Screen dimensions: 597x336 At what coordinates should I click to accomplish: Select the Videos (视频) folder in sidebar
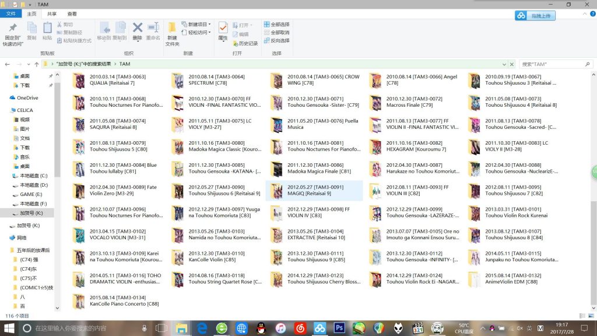pyautogui.click(x=24, y=120)
